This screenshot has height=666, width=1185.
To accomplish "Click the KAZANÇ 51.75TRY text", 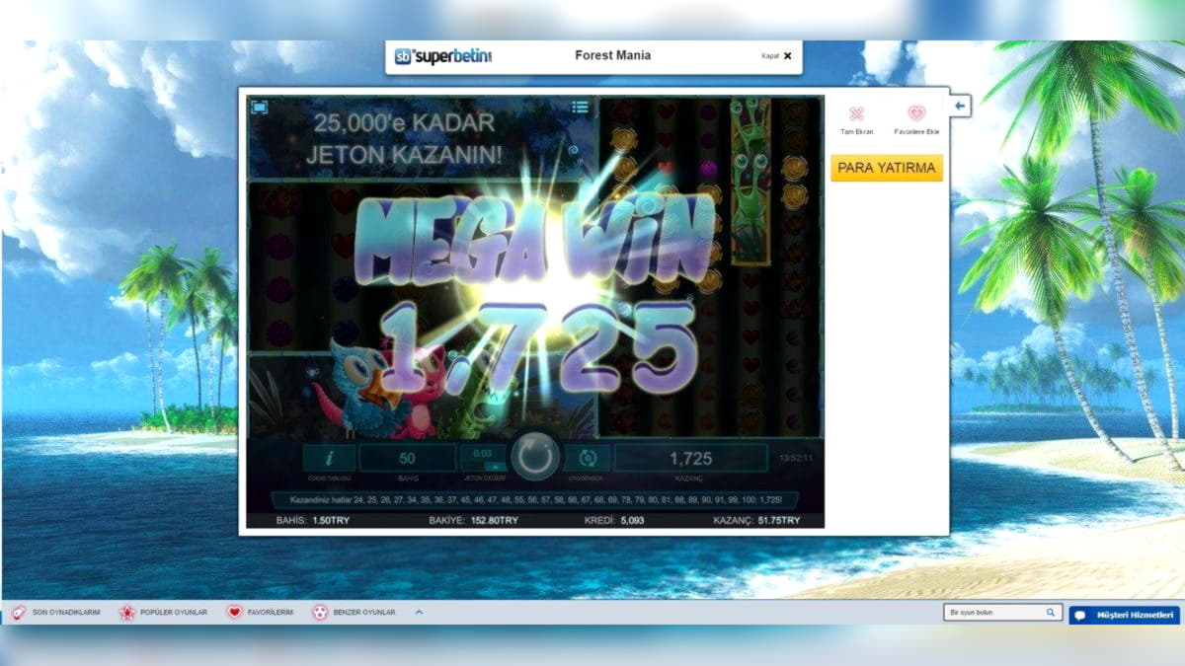I will [756, 520].
